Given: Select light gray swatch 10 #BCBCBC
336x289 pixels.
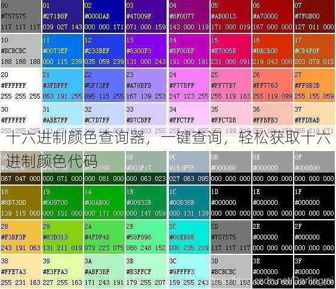Looking at the screenshot, I should (21, 51).
